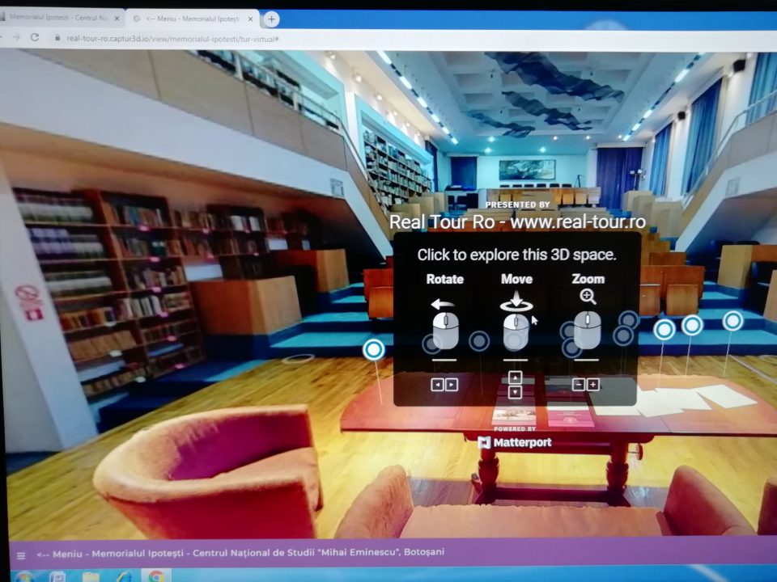Open File Explorer from the taskbar
The width and height of the screenshot is (777, 582).
coord(91,576)
